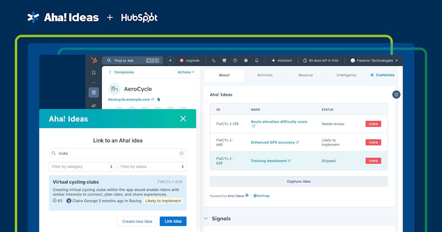Click the Capture idea button

pos(298,182)
